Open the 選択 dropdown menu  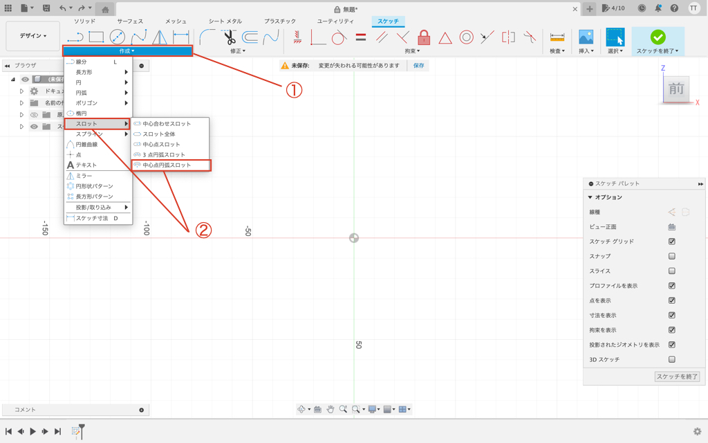[615, 51]
